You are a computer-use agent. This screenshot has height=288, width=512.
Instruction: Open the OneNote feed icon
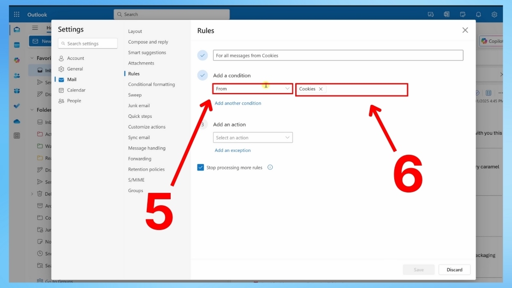coord(447,15)
